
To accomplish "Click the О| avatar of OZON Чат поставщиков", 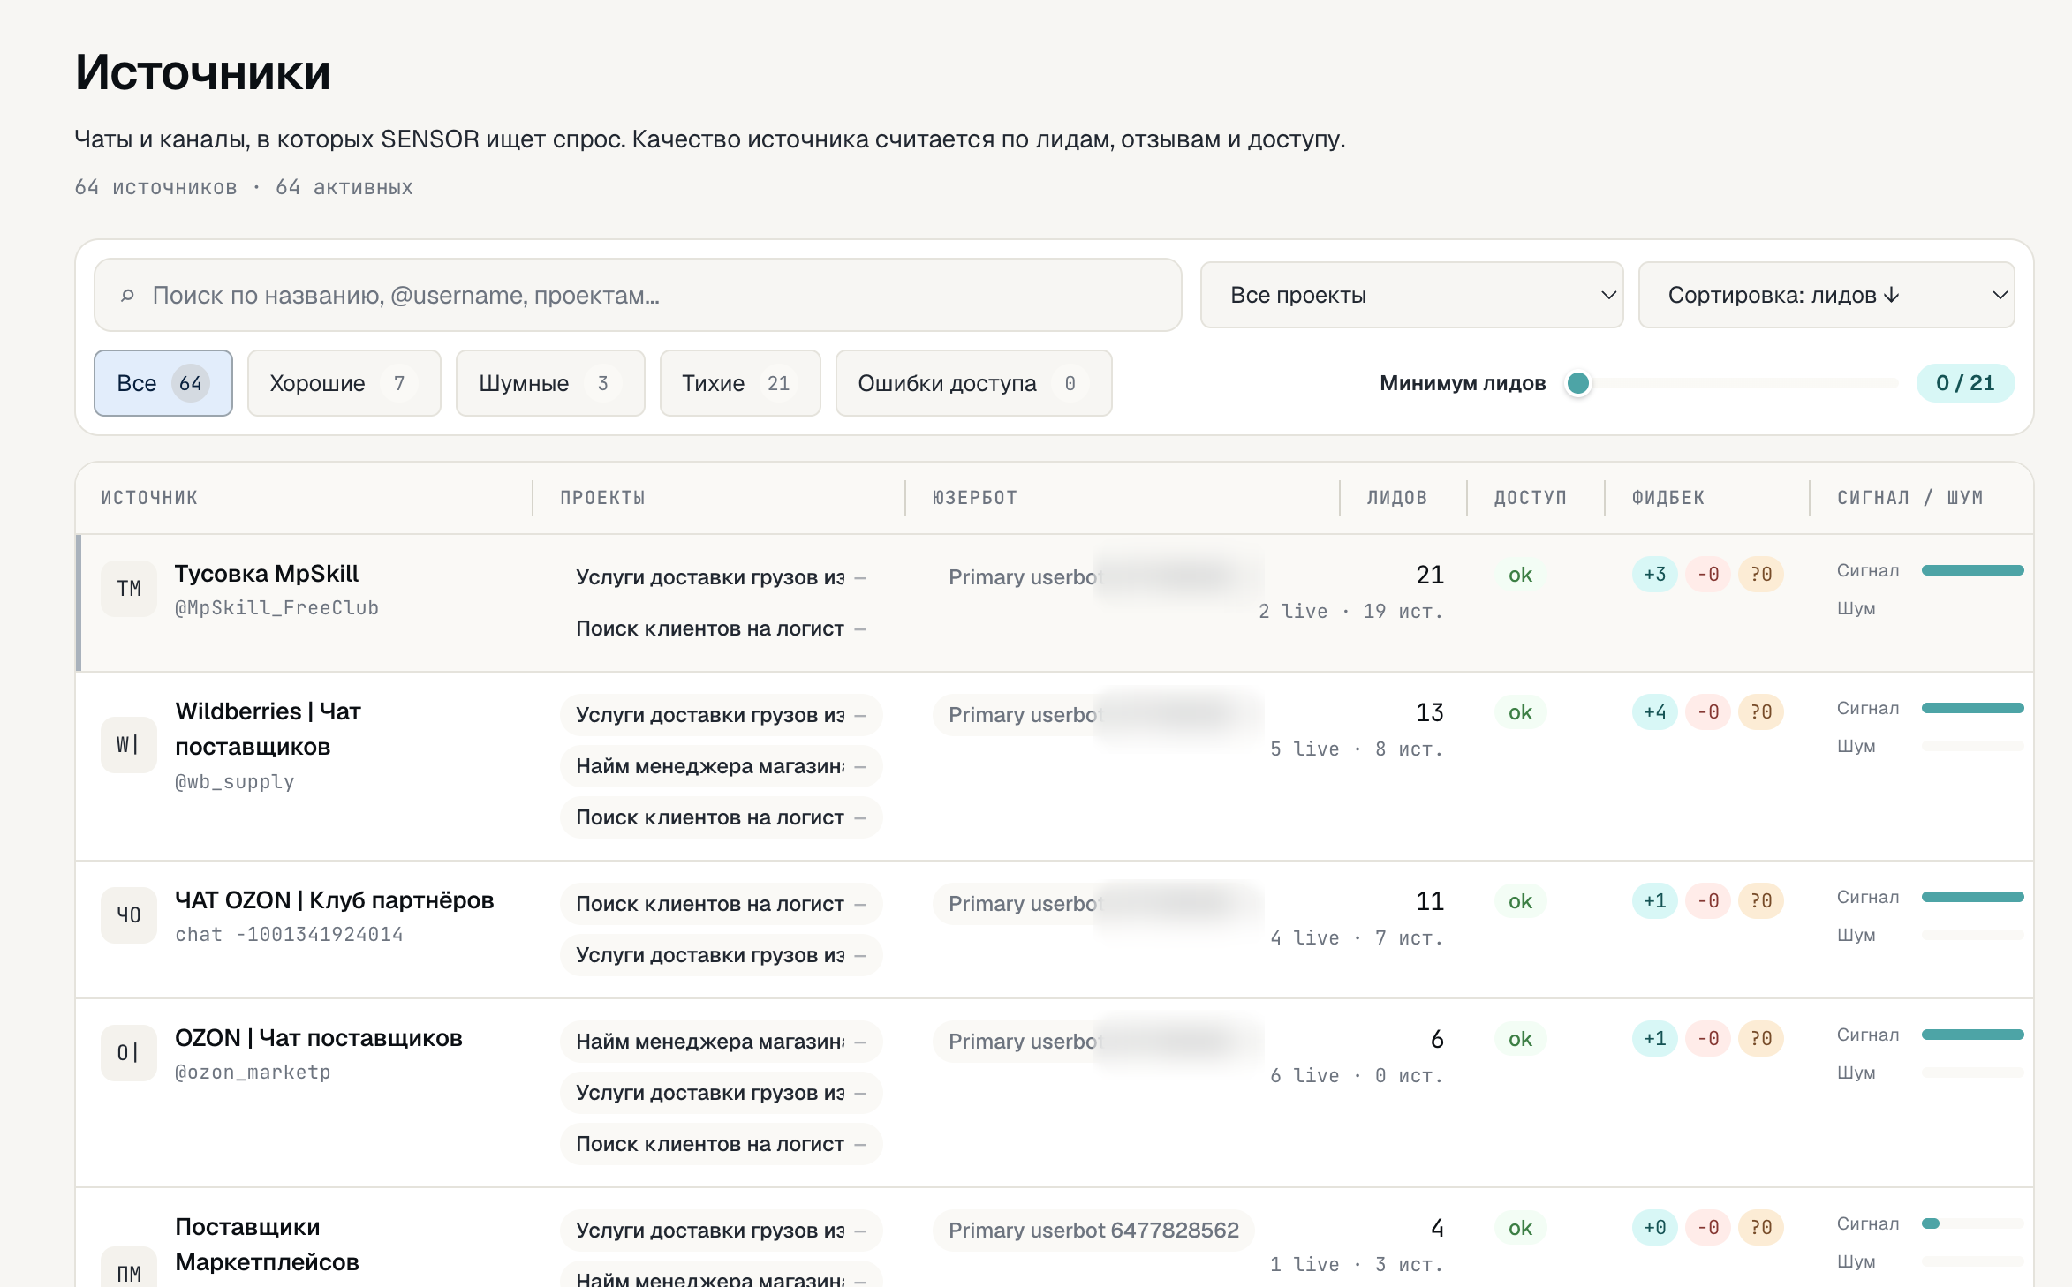I will (x=129, y=1053).
